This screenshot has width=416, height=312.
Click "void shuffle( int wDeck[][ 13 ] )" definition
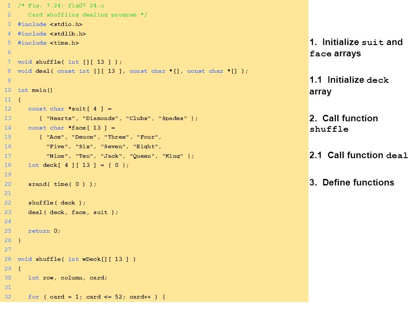coord(77,259)
